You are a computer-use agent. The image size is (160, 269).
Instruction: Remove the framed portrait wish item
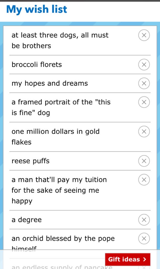pos(144,102)
